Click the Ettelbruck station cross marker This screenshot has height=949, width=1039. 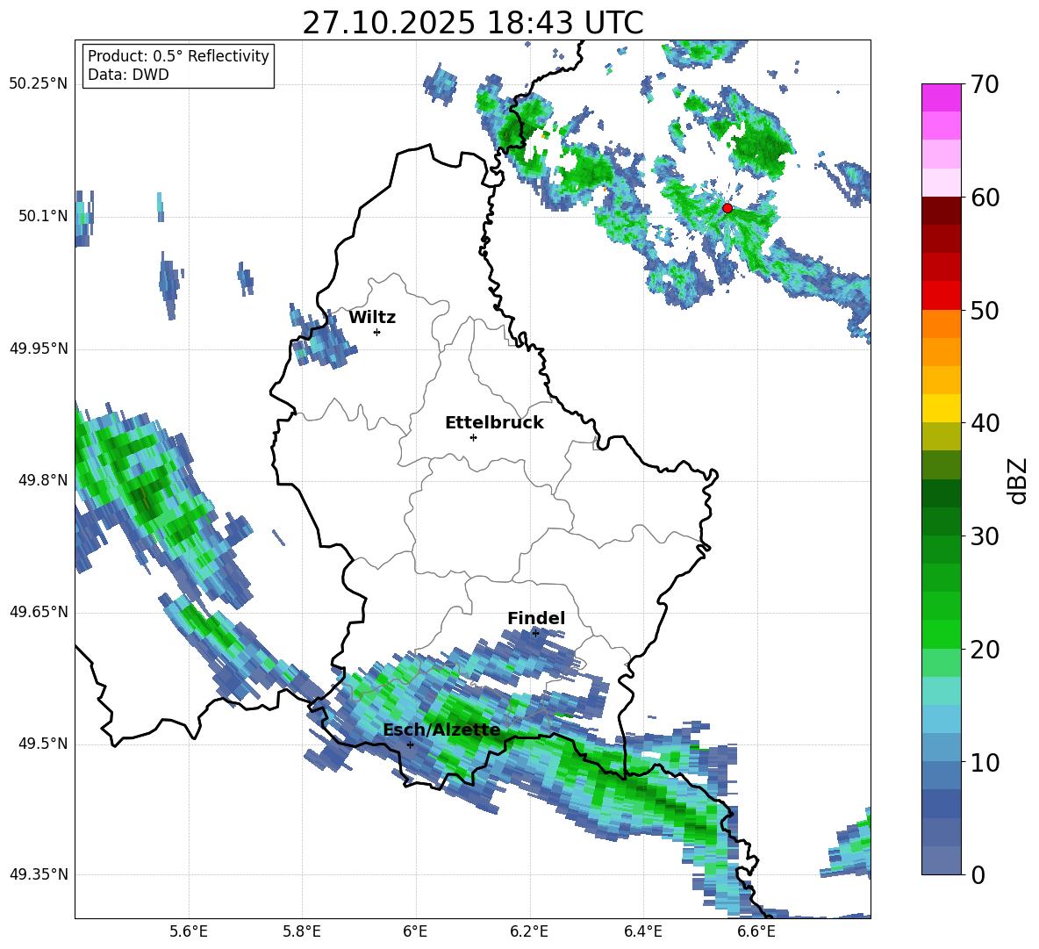(x=473, y=437)
